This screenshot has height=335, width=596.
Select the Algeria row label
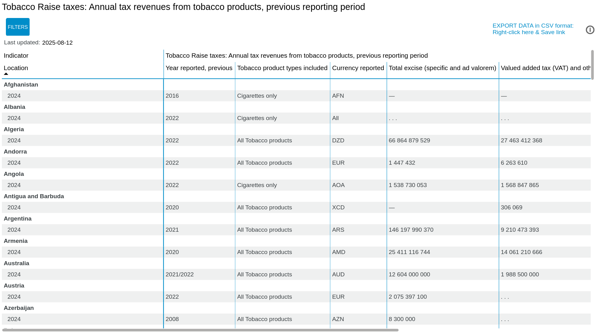tap(14, 129)
